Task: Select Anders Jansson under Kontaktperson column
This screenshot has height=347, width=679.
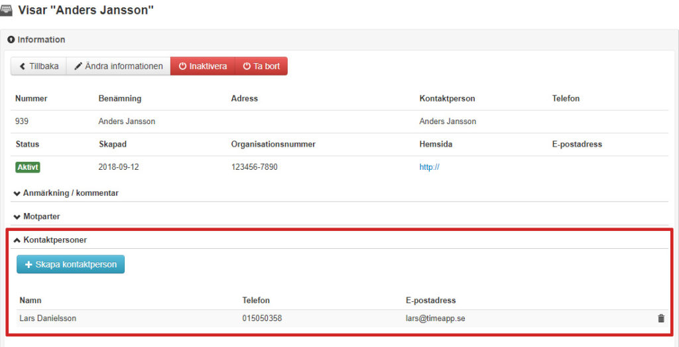Action: point(448,121)
